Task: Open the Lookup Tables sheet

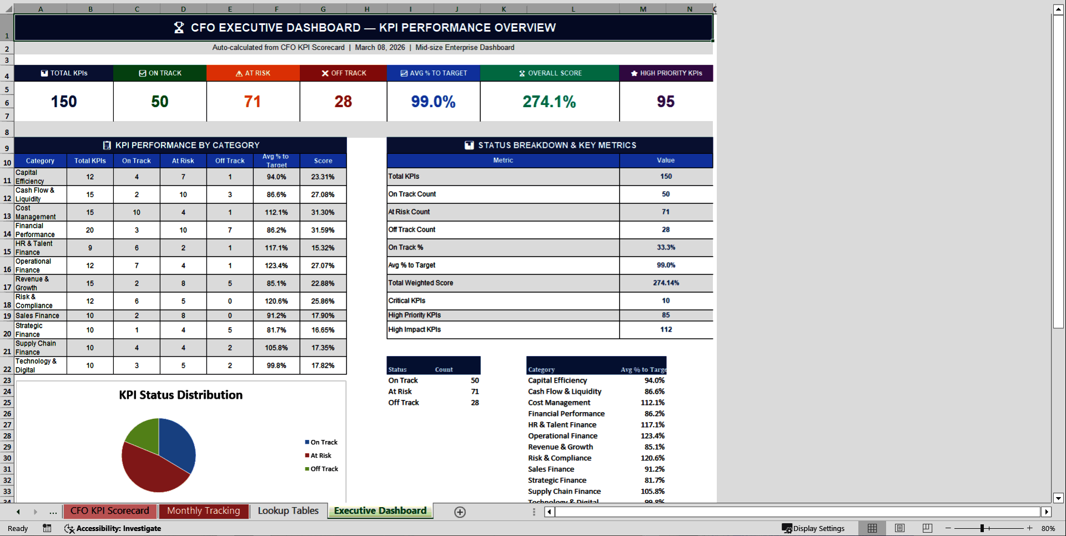Action: (288, 511)
